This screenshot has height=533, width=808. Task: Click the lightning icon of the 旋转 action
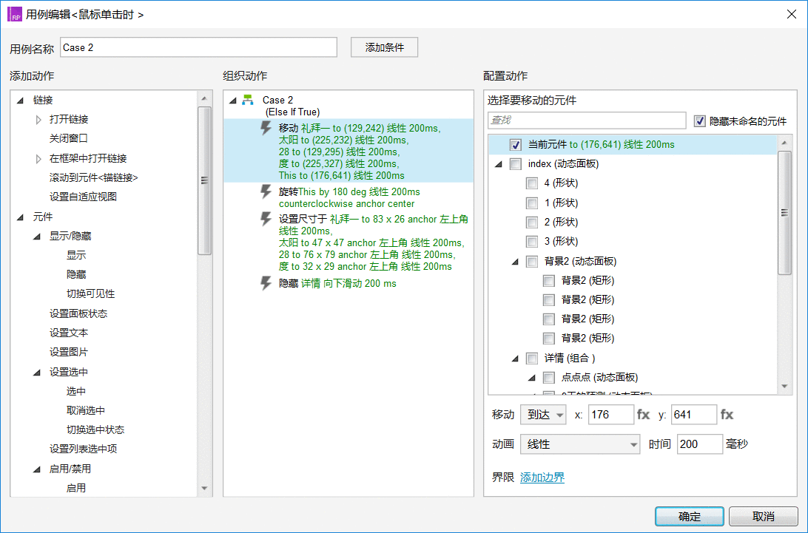tap(266, 191)
